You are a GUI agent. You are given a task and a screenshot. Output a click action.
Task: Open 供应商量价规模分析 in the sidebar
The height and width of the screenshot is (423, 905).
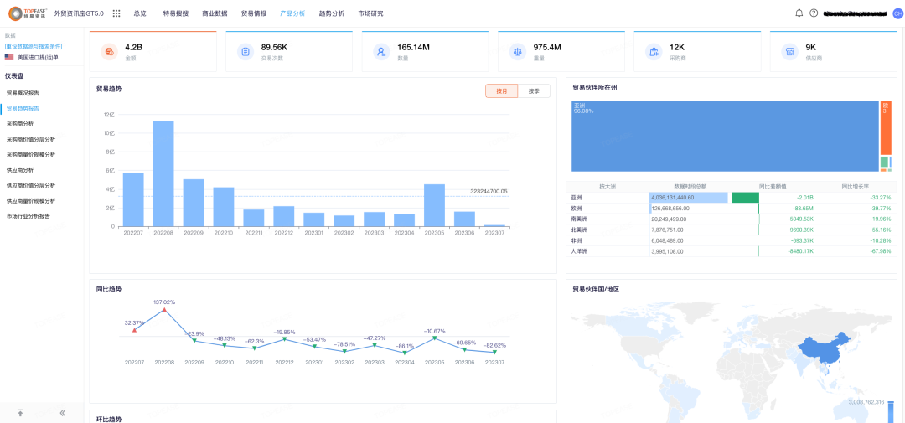click(x=31, y=201)
